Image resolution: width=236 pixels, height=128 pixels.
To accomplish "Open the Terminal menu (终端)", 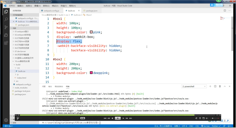I will [64, 6].
